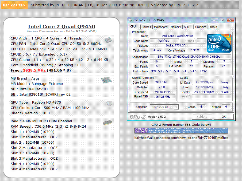Click the L1 Inst. 4 x 32 KBytes value
Image resolution: width=242 pixels, height=181 pixels.
[204, 87]
